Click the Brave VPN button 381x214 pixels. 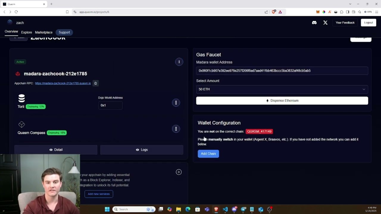click(x=368, y=12)
